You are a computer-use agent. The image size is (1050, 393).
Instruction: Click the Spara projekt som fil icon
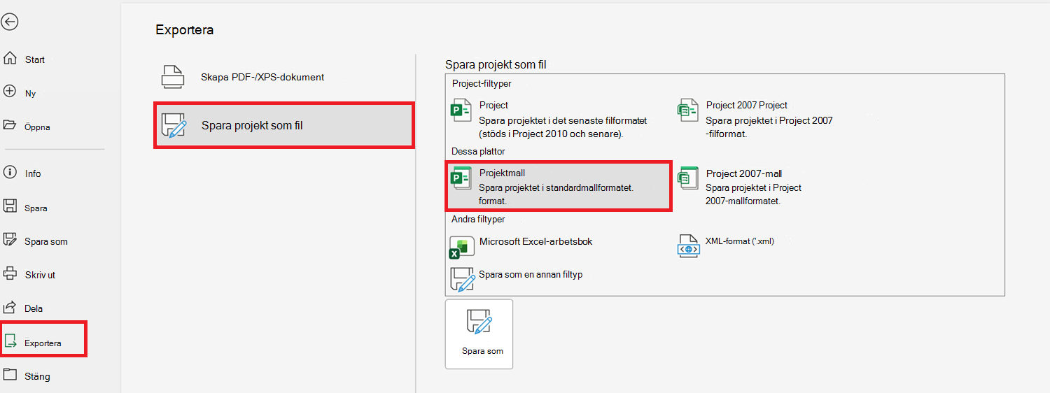coord(174,125)
